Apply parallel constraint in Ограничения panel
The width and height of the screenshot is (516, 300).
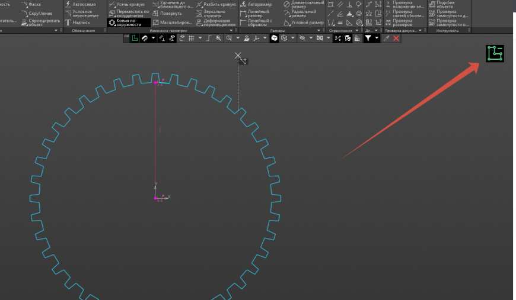[x=340, y=4]
